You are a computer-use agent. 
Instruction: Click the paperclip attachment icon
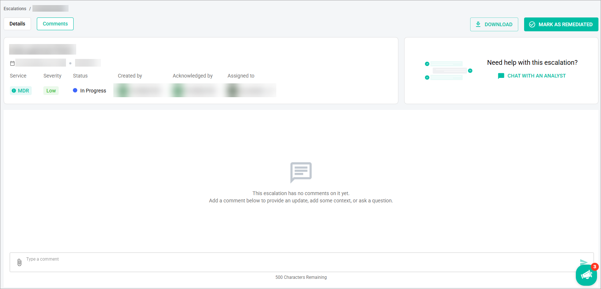[19, 262]
